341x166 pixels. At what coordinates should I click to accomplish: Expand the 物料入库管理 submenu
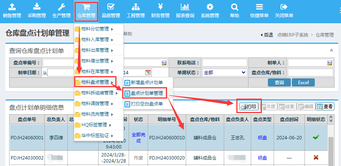point(95,40)
